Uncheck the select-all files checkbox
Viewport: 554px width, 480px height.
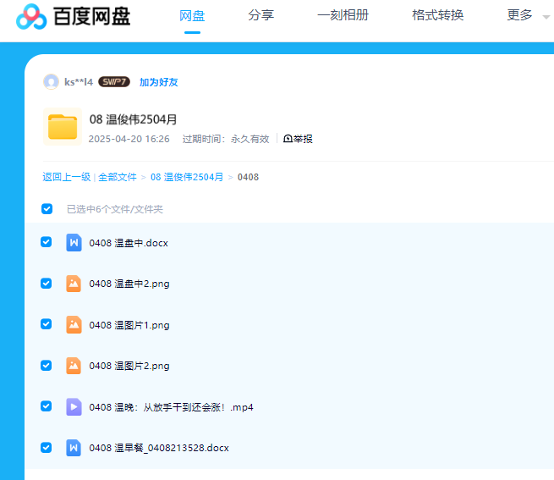tap(47, 208)
